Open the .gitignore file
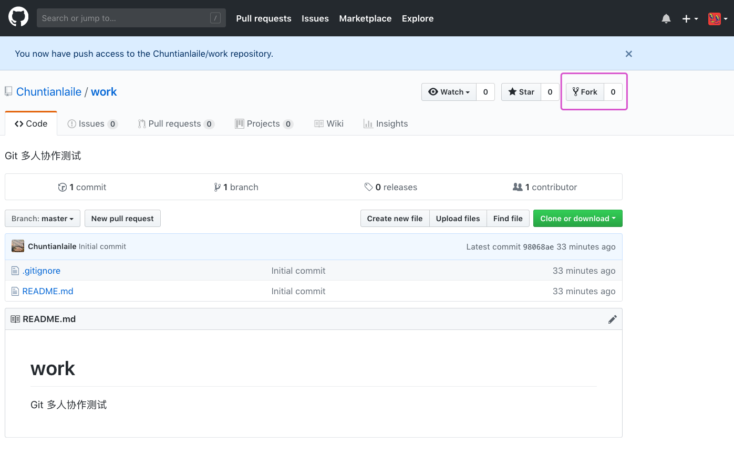 click(x=42, y=271)
